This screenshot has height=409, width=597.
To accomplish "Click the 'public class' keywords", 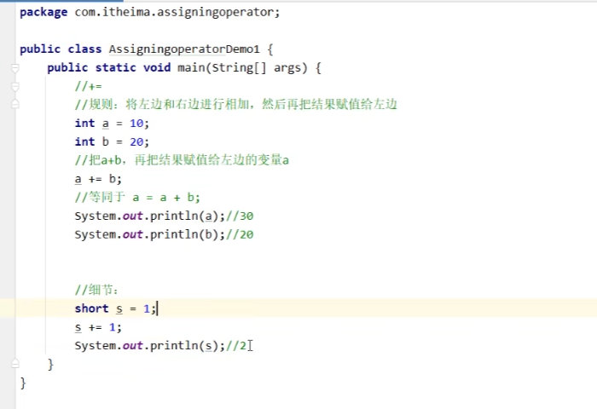I will (61, 49).
